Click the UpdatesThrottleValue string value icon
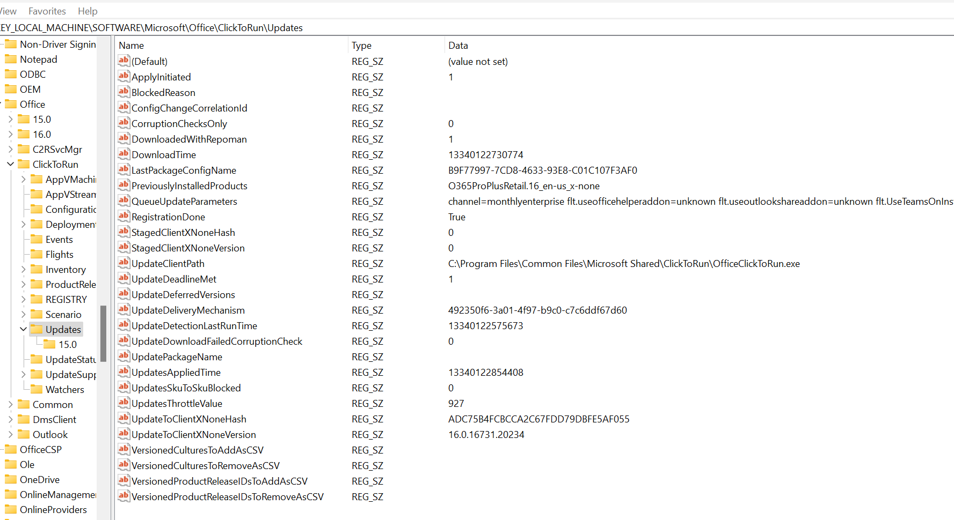Screen dimensions: 954x520 click(124, 403)
